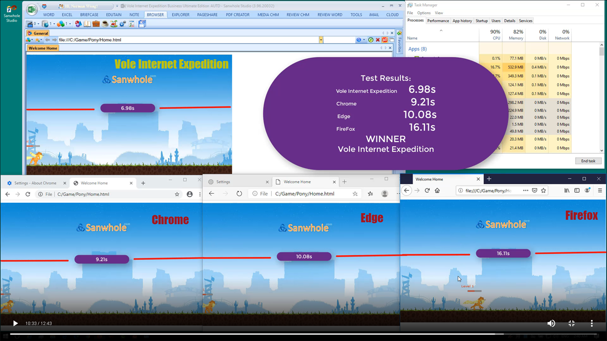Mute the video with the speaker icon

551,323
